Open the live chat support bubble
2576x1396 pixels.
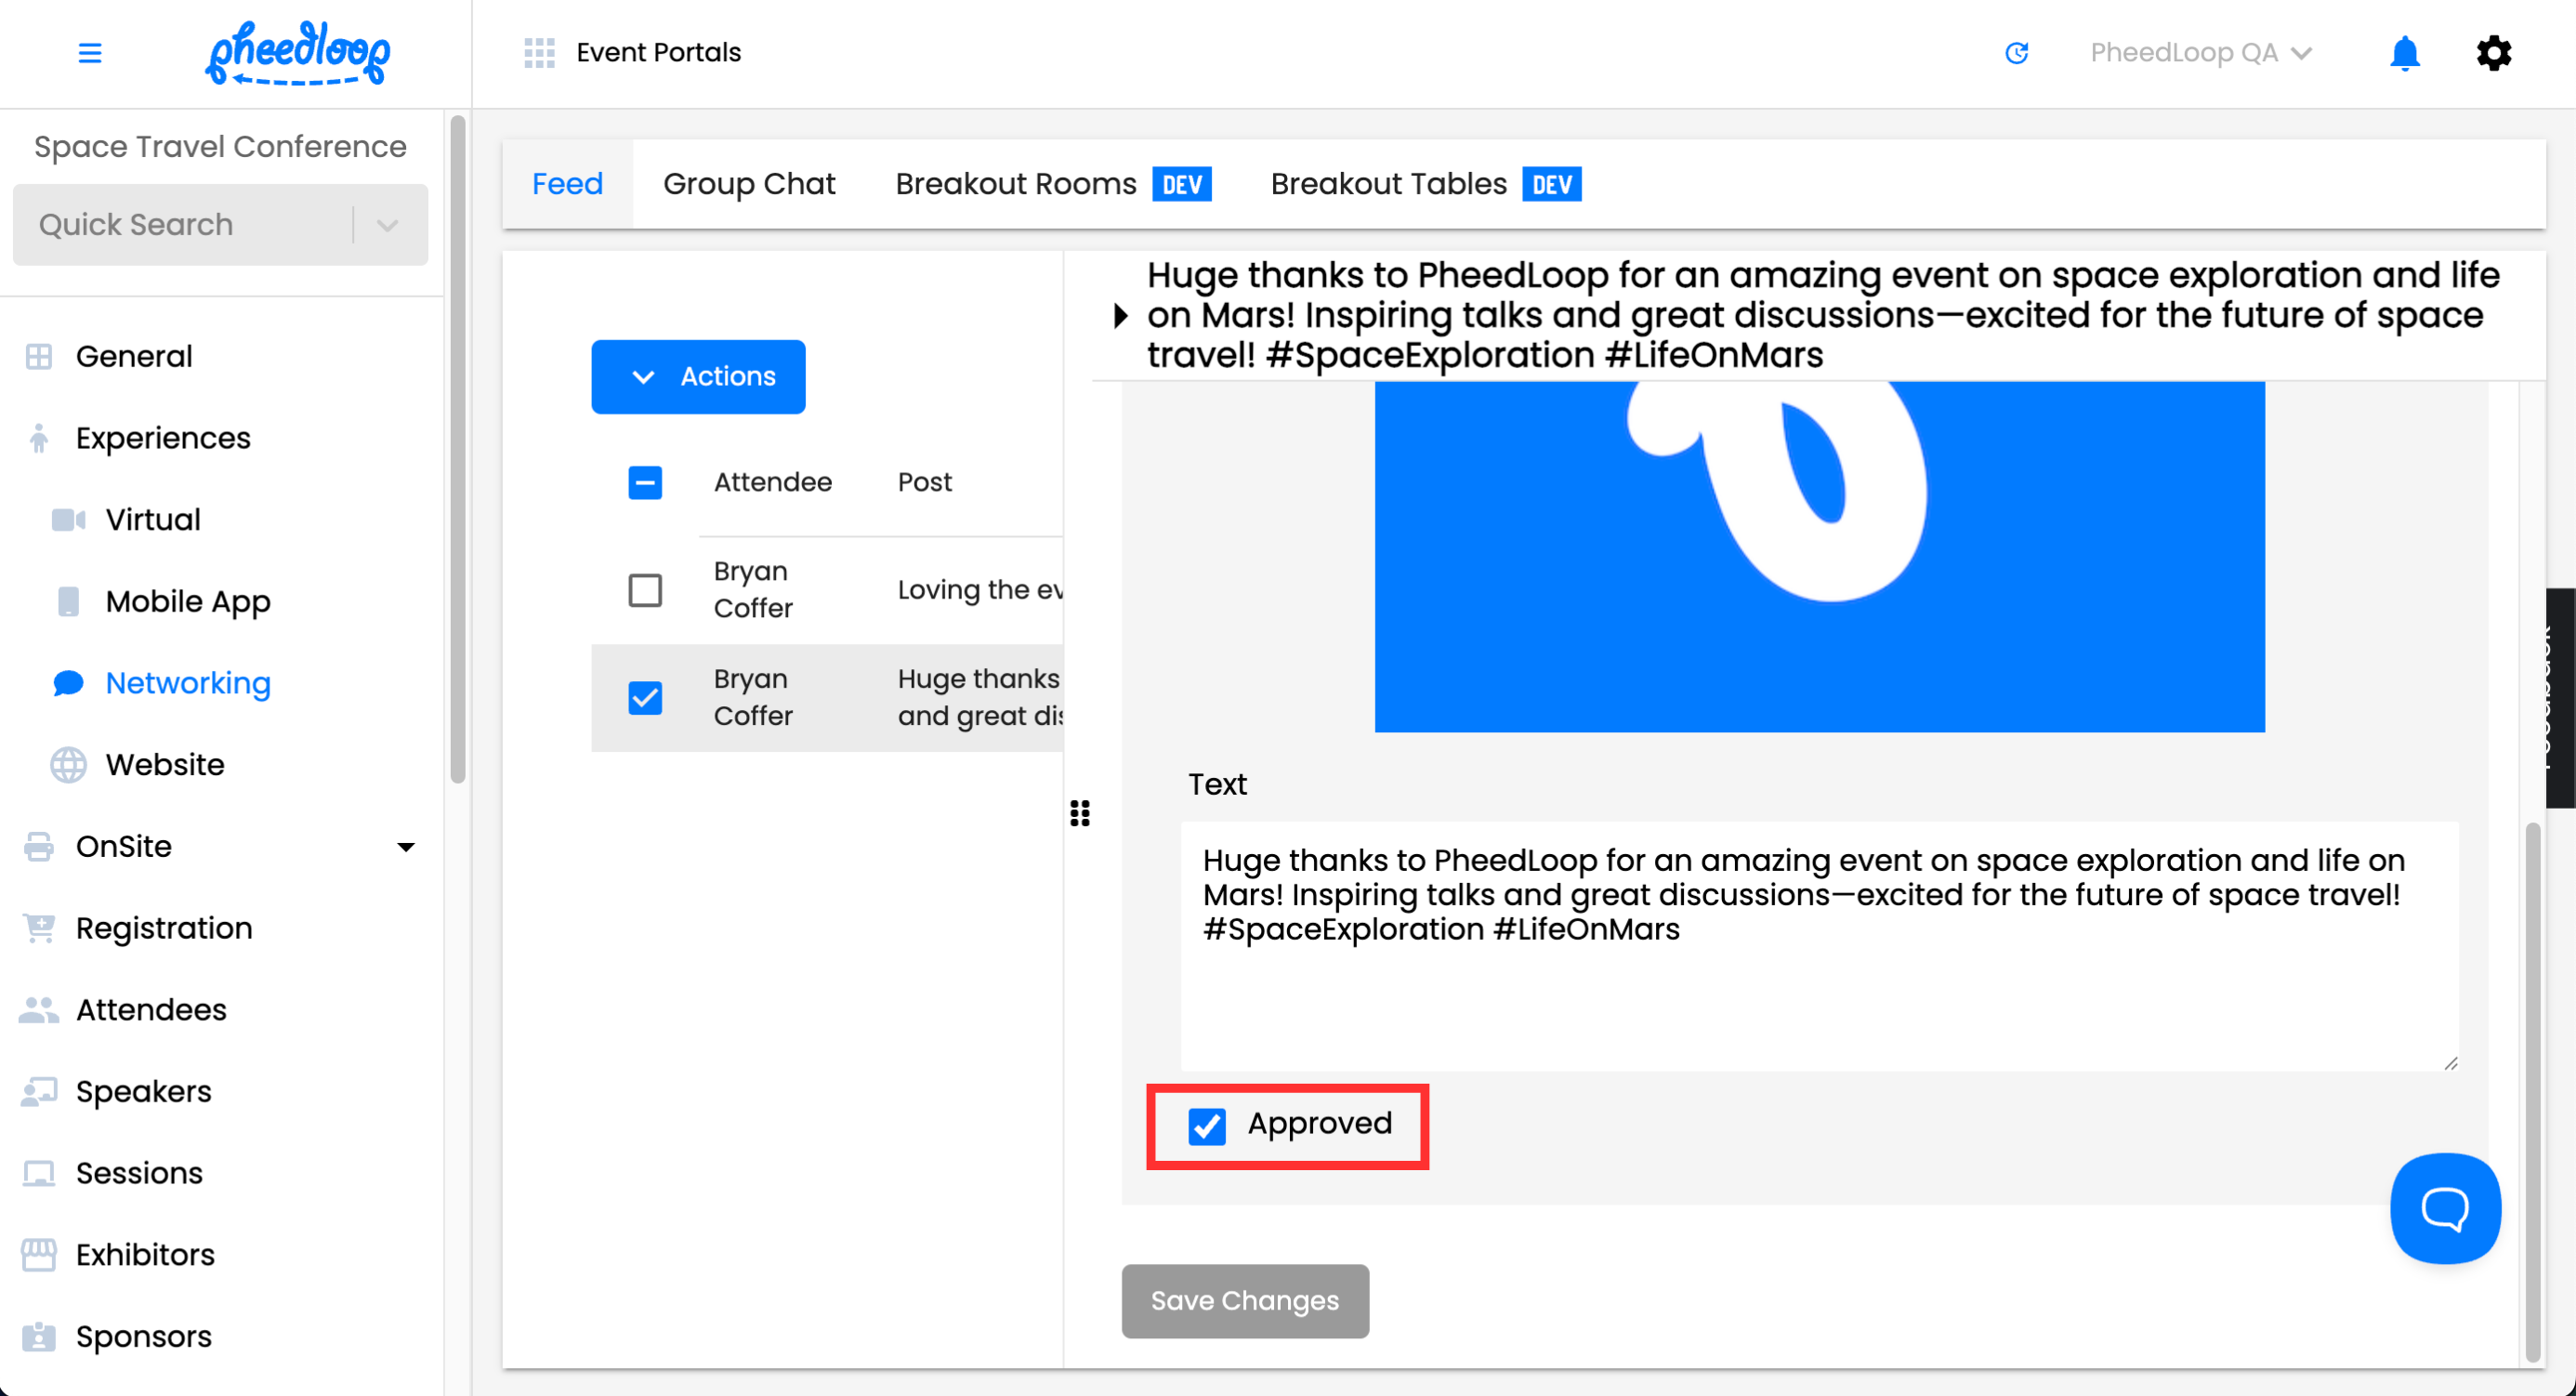2445,1209
